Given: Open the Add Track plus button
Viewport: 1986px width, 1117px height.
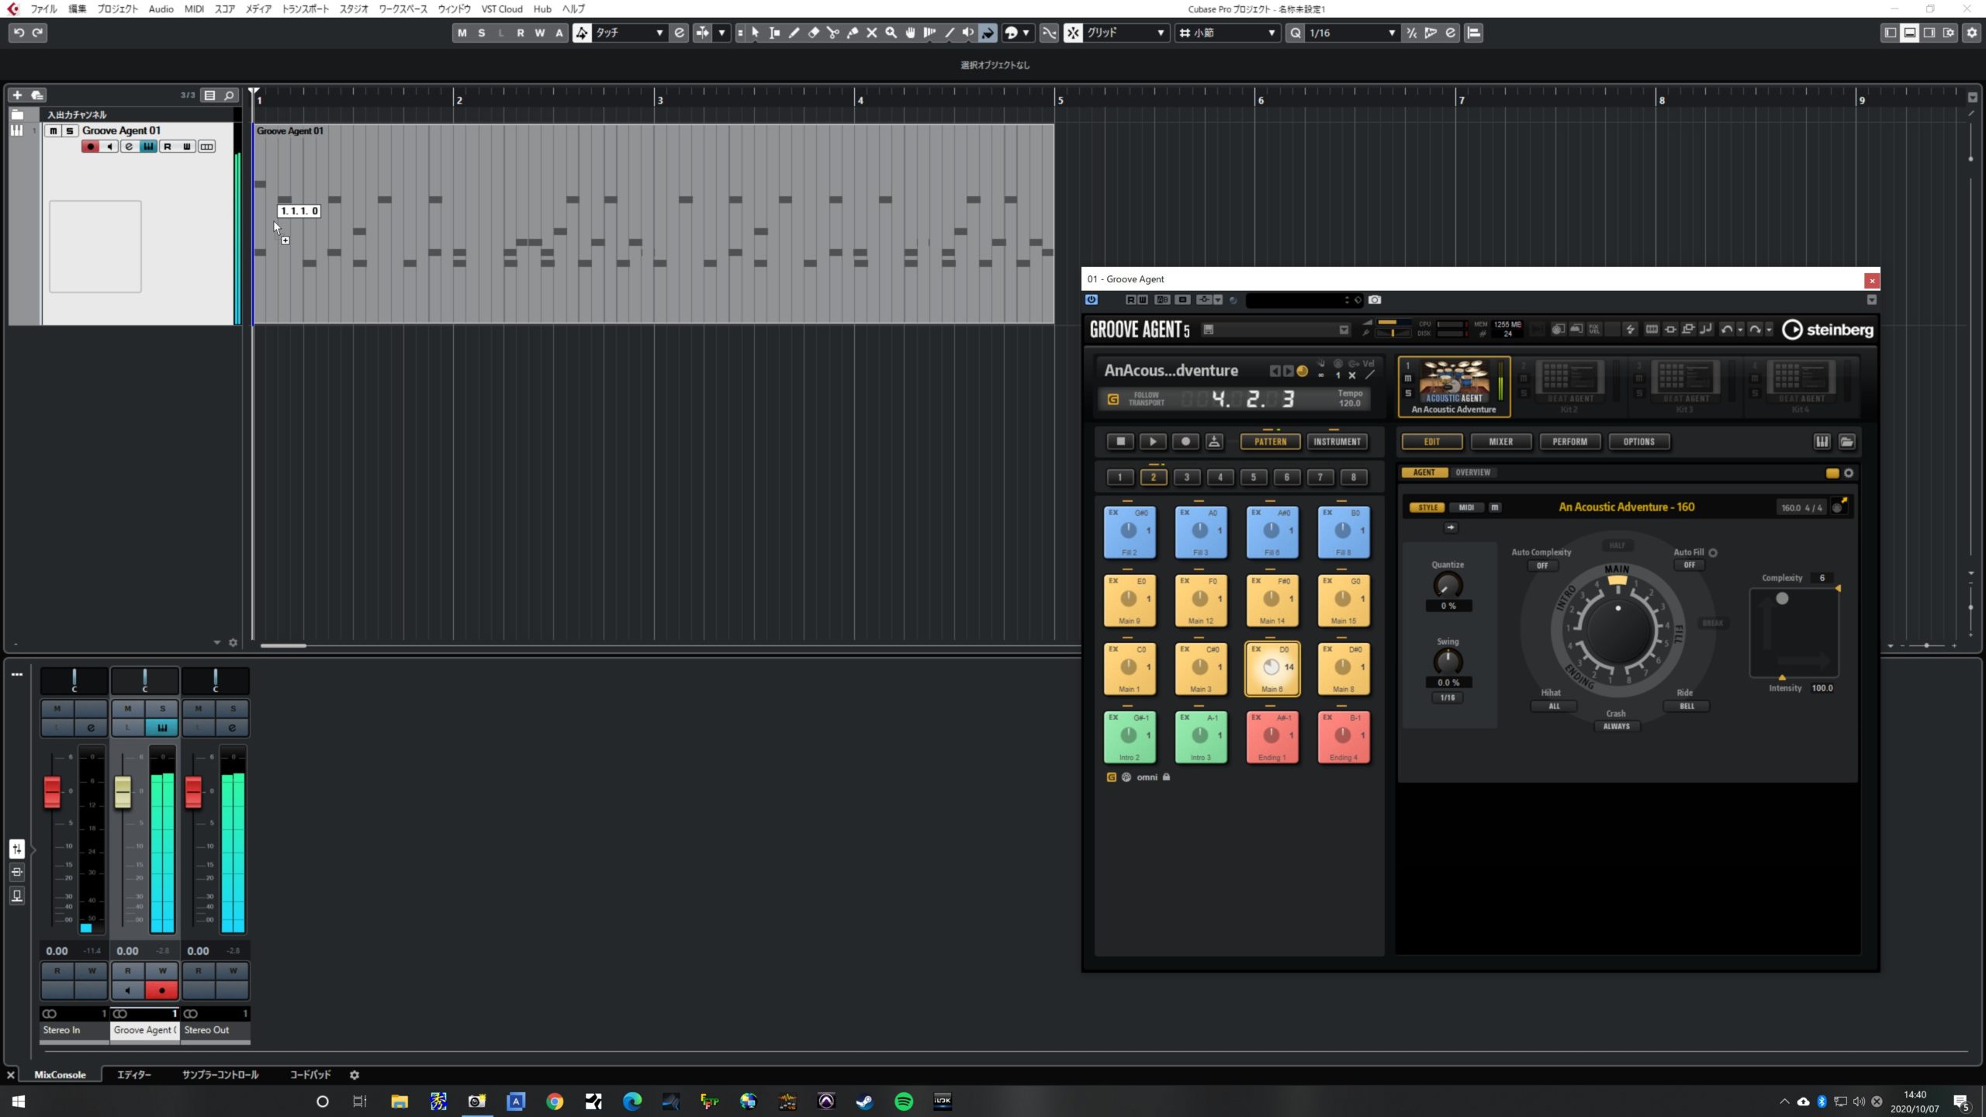Looking at the screenshot, I should (x=17, y=95).
